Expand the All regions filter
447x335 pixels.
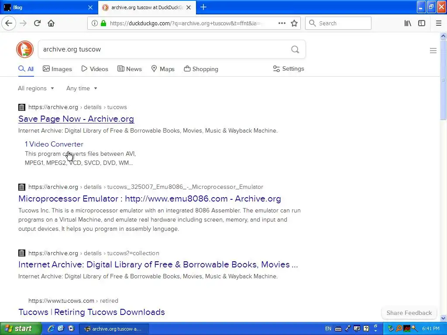coord(36,88)
